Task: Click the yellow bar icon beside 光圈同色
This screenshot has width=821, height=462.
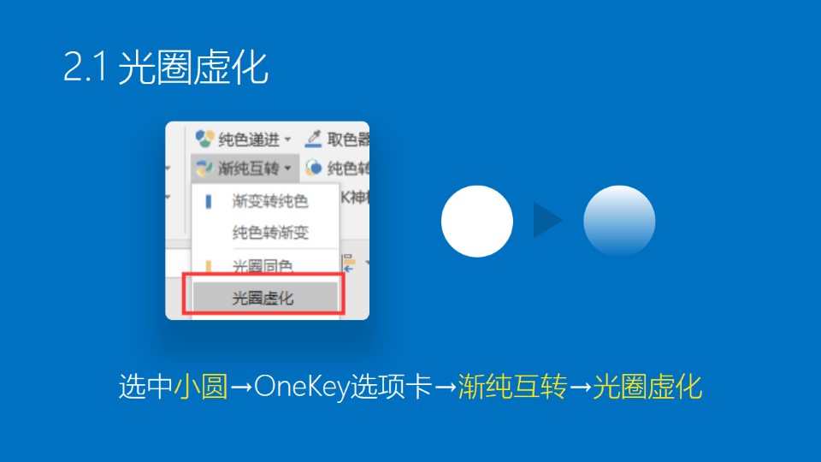Action: click(209, 266)
